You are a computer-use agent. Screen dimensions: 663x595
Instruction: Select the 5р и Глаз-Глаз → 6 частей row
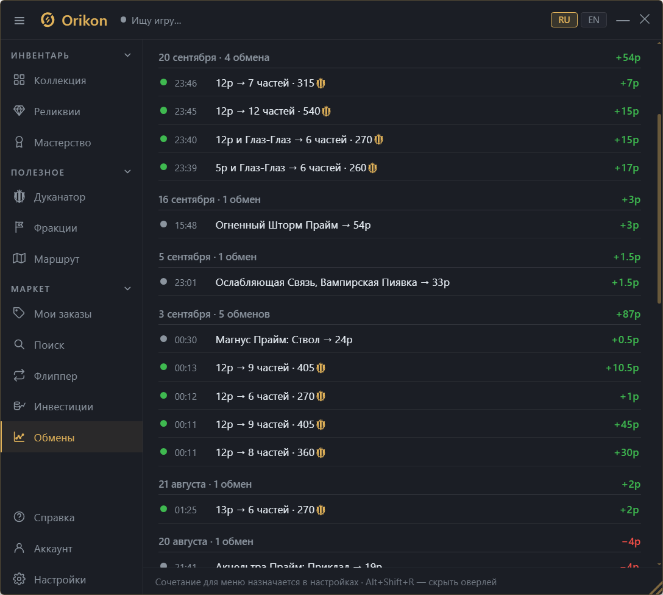[400, 168]
